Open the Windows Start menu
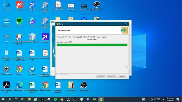 click(3, 99)
